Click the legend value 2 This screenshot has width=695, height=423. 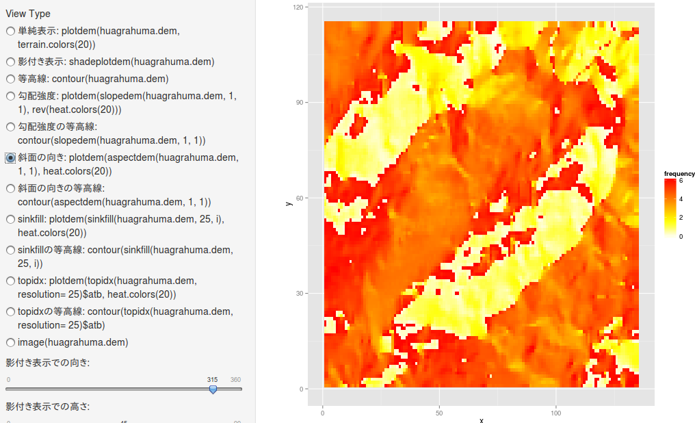coord(681,218)
